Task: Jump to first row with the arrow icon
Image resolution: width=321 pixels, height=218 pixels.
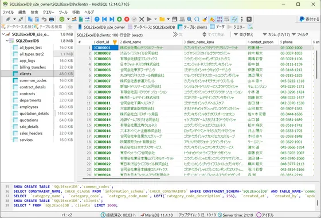Action: (x=104, y=20)
